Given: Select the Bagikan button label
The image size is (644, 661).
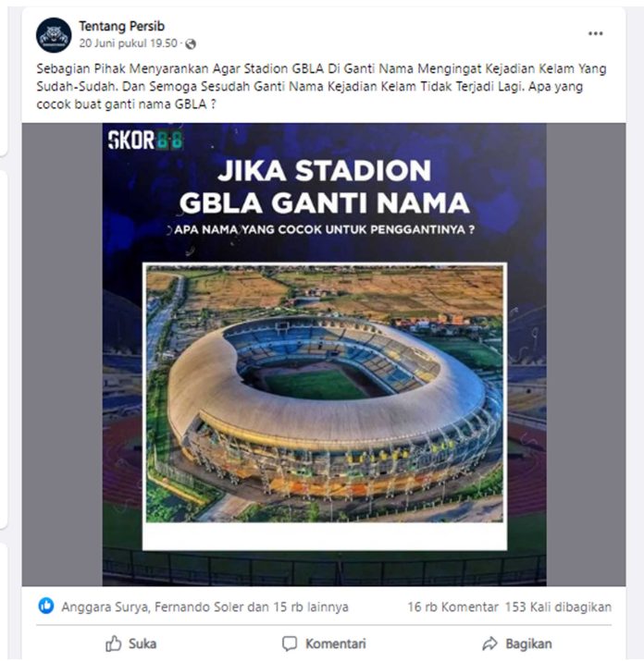Looking at the screenshot, I should [528, 643].
